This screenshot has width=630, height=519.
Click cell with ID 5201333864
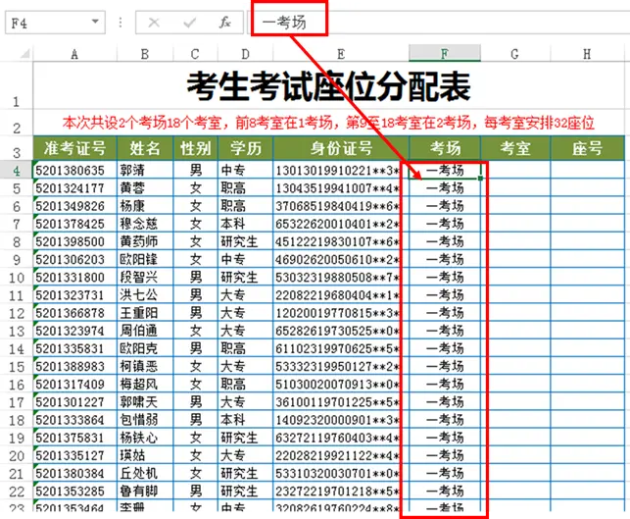click(x=74, y=420)
